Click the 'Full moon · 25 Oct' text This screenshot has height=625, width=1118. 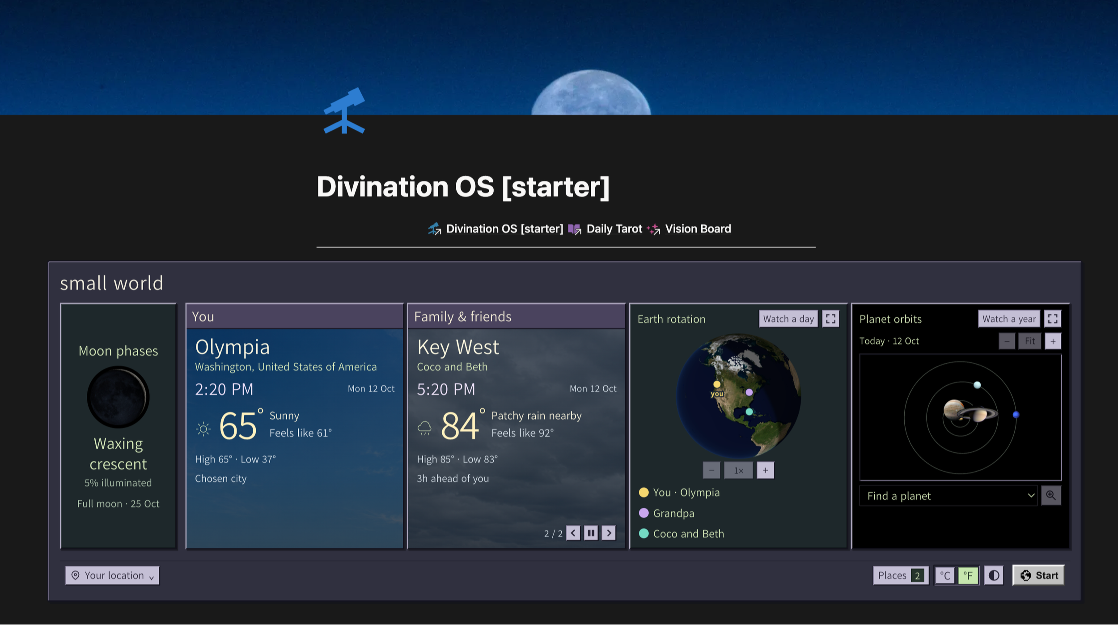tap(118, 503)
